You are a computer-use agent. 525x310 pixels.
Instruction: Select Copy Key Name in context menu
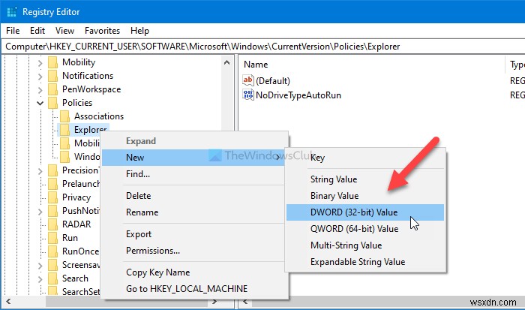(x=194, y=272)
